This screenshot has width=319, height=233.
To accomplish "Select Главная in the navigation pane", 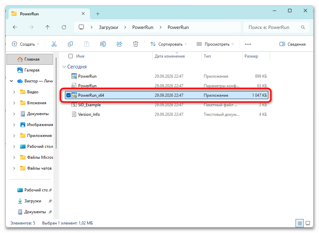I will [30, 59].
